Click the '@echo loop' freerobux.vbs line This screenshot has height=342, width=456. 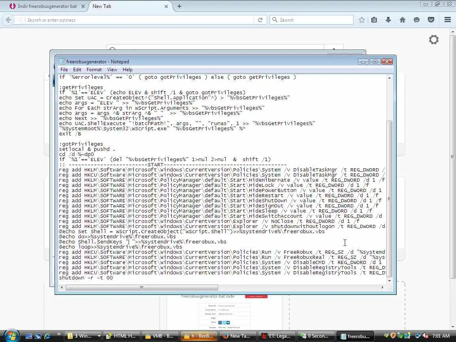(120, 247)
